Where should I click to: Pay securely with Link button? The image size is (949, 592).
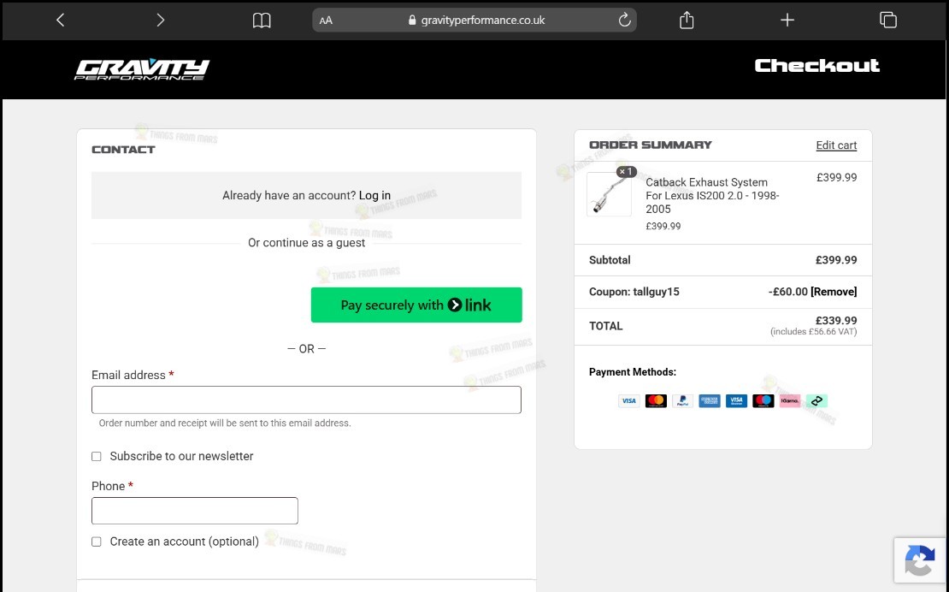pyautogui.click(x=416, y=305)
